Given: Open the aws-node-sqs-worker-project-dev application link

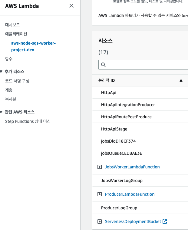Looking at the screenshot, I should pyautogui.click(x=33, y=46).
